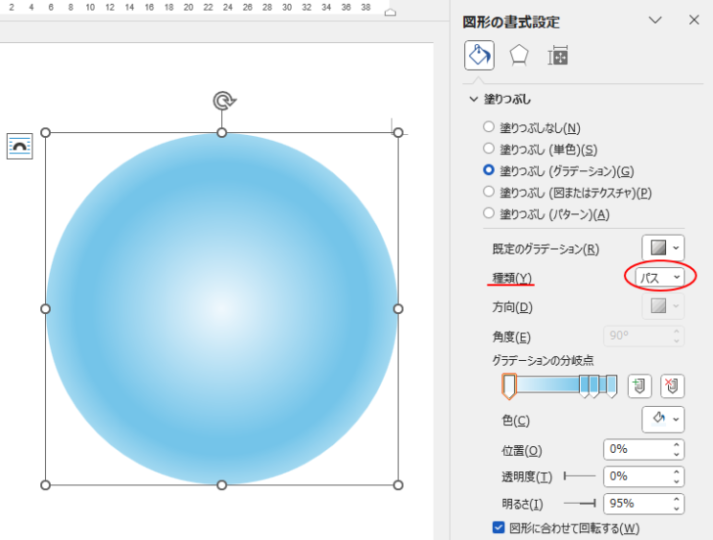Click the 位置(O) percentage field
713x540 pixels.
[638, 450]
